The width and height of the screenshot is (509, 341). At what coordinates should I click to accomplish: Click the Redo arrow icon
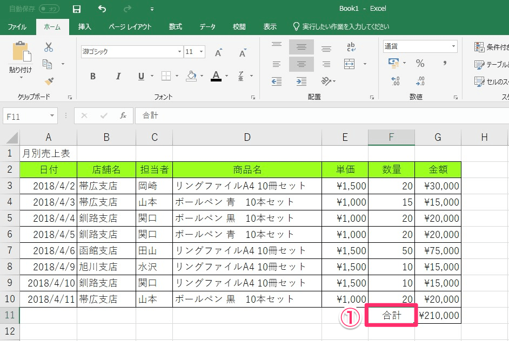pos(128,9)
